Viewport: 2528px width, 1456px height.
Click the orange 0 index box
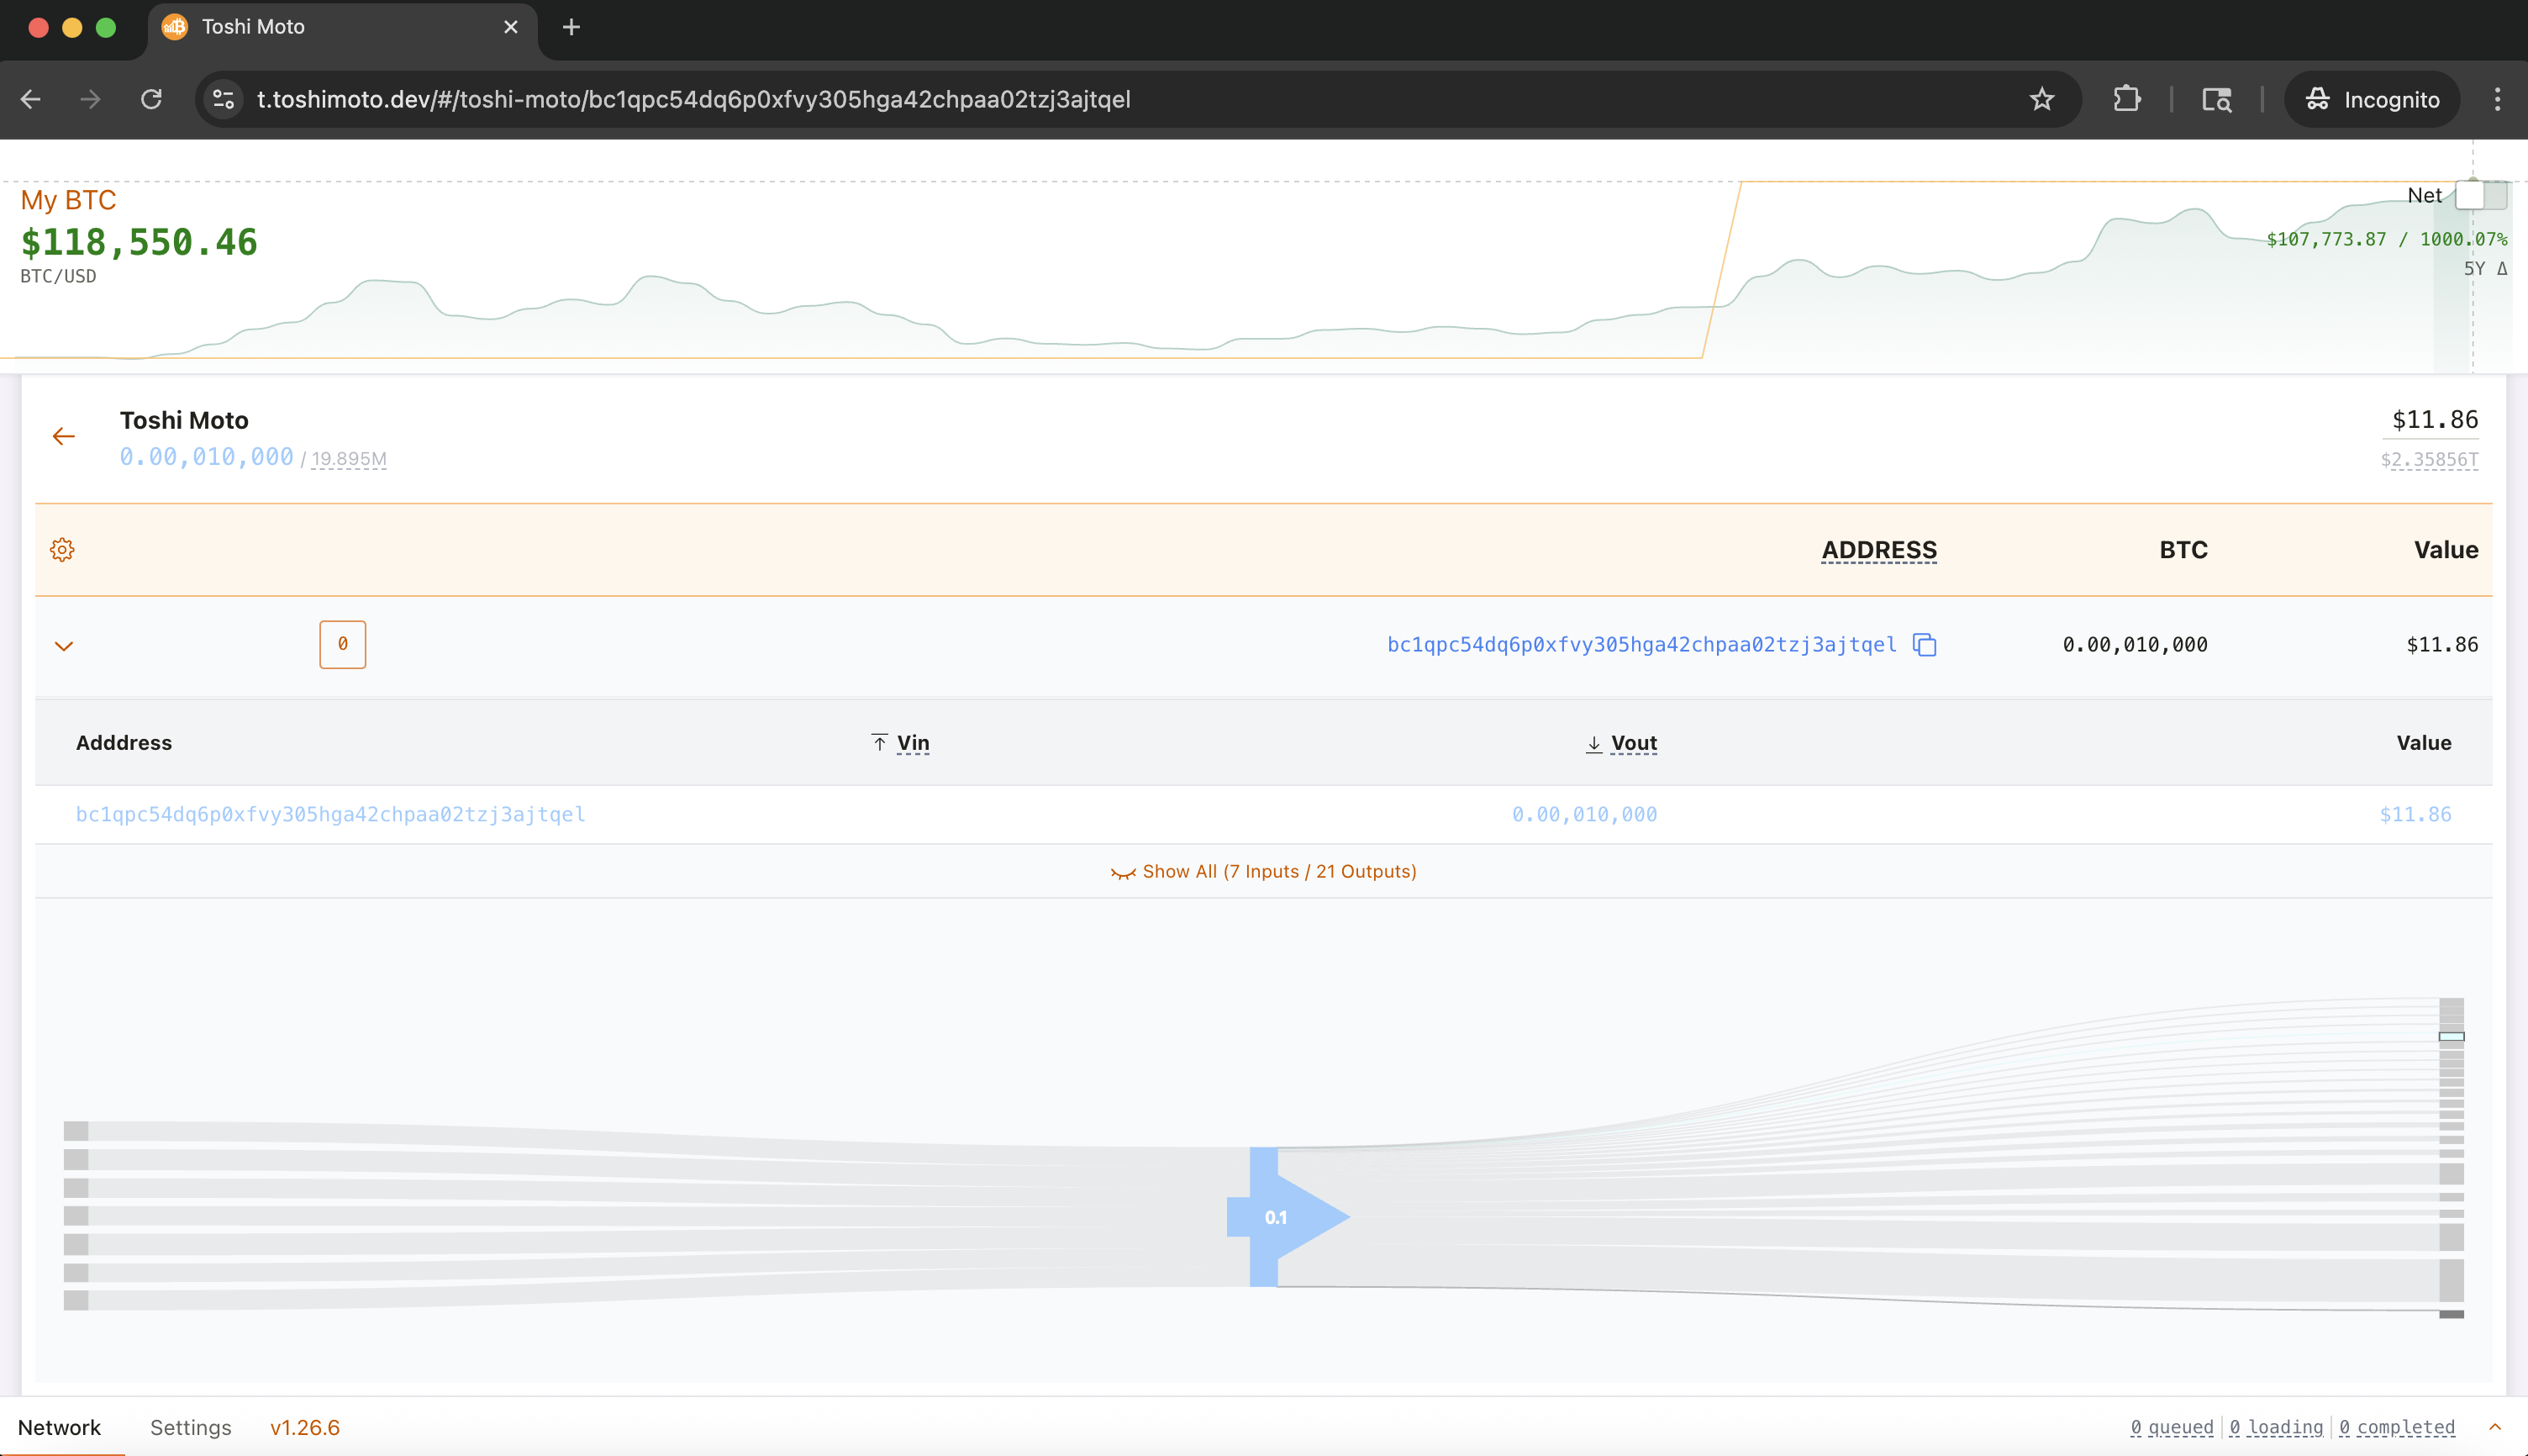tap(342, 645)
